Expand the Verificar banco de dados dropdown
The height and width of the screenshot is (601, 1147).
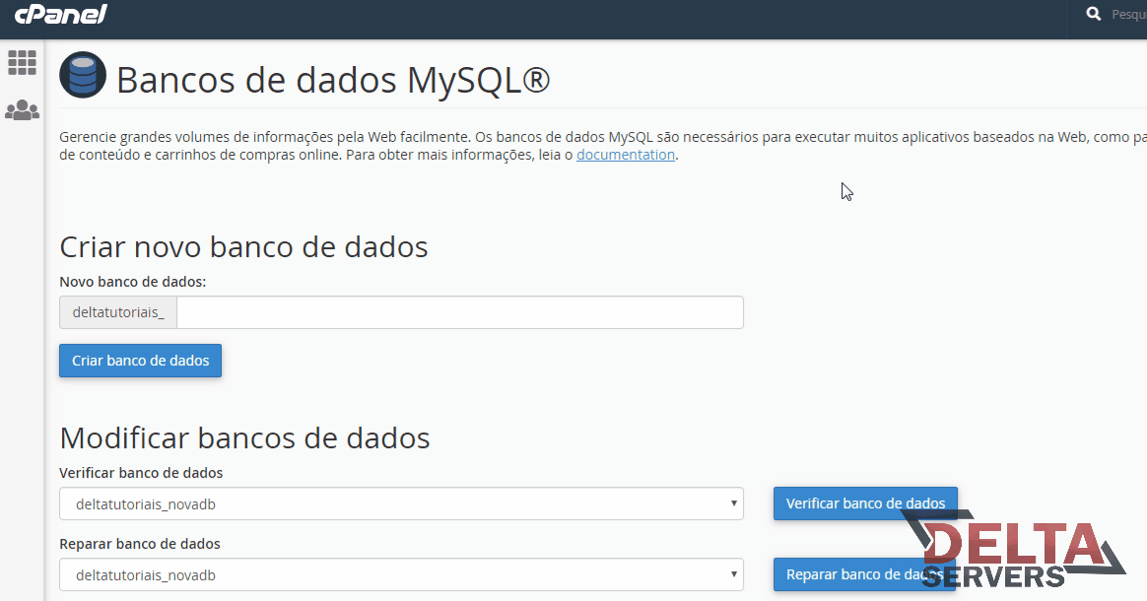(x=401, y=503)
